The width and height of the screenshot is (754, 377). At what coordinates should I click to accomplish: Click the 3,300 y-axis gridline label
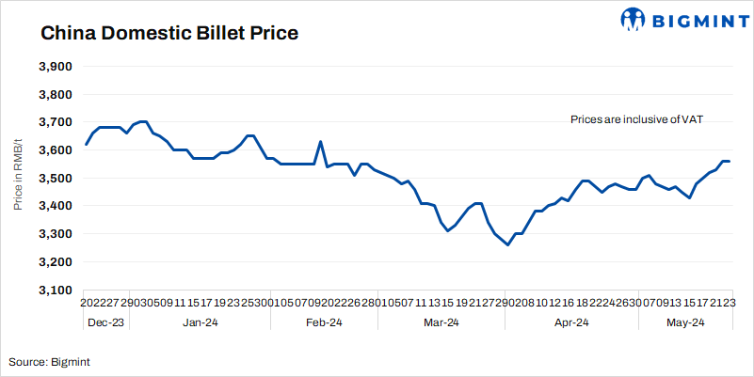(x=56, y=234)
